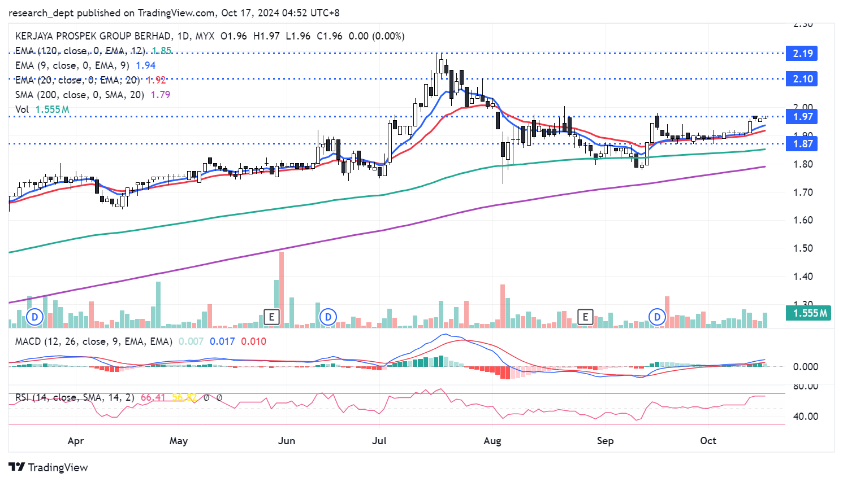
Task: Click the 1.555M volume label on the axis
Action: 809,313
